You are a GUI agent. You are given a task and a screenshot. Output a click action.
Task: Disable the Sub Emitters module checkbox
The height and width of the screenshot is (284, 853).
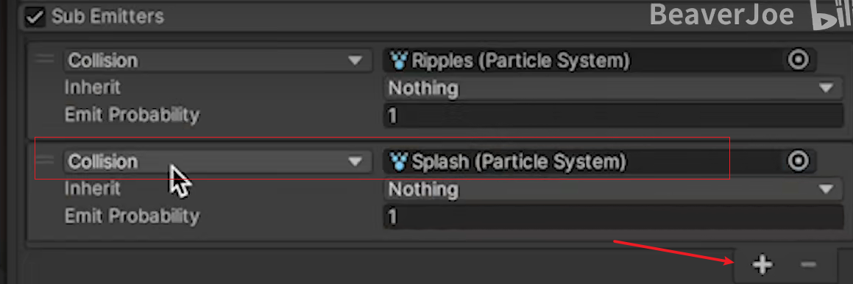click(36, 16)
